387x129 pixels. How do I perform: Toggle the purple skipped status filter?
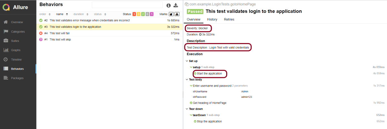(151, 14)
